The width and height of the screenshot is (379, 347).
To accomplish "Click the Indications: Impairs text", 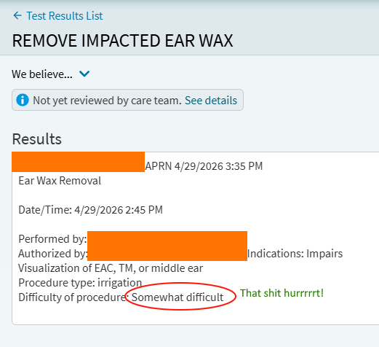I will [x=295, y=254].
